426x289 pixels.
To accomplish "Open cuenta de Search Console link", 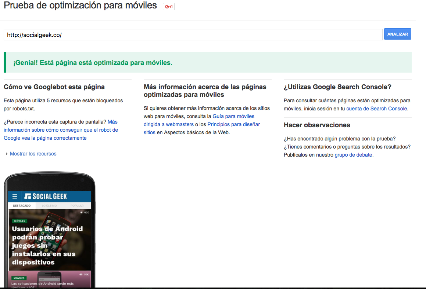I will tap(376, 109).
